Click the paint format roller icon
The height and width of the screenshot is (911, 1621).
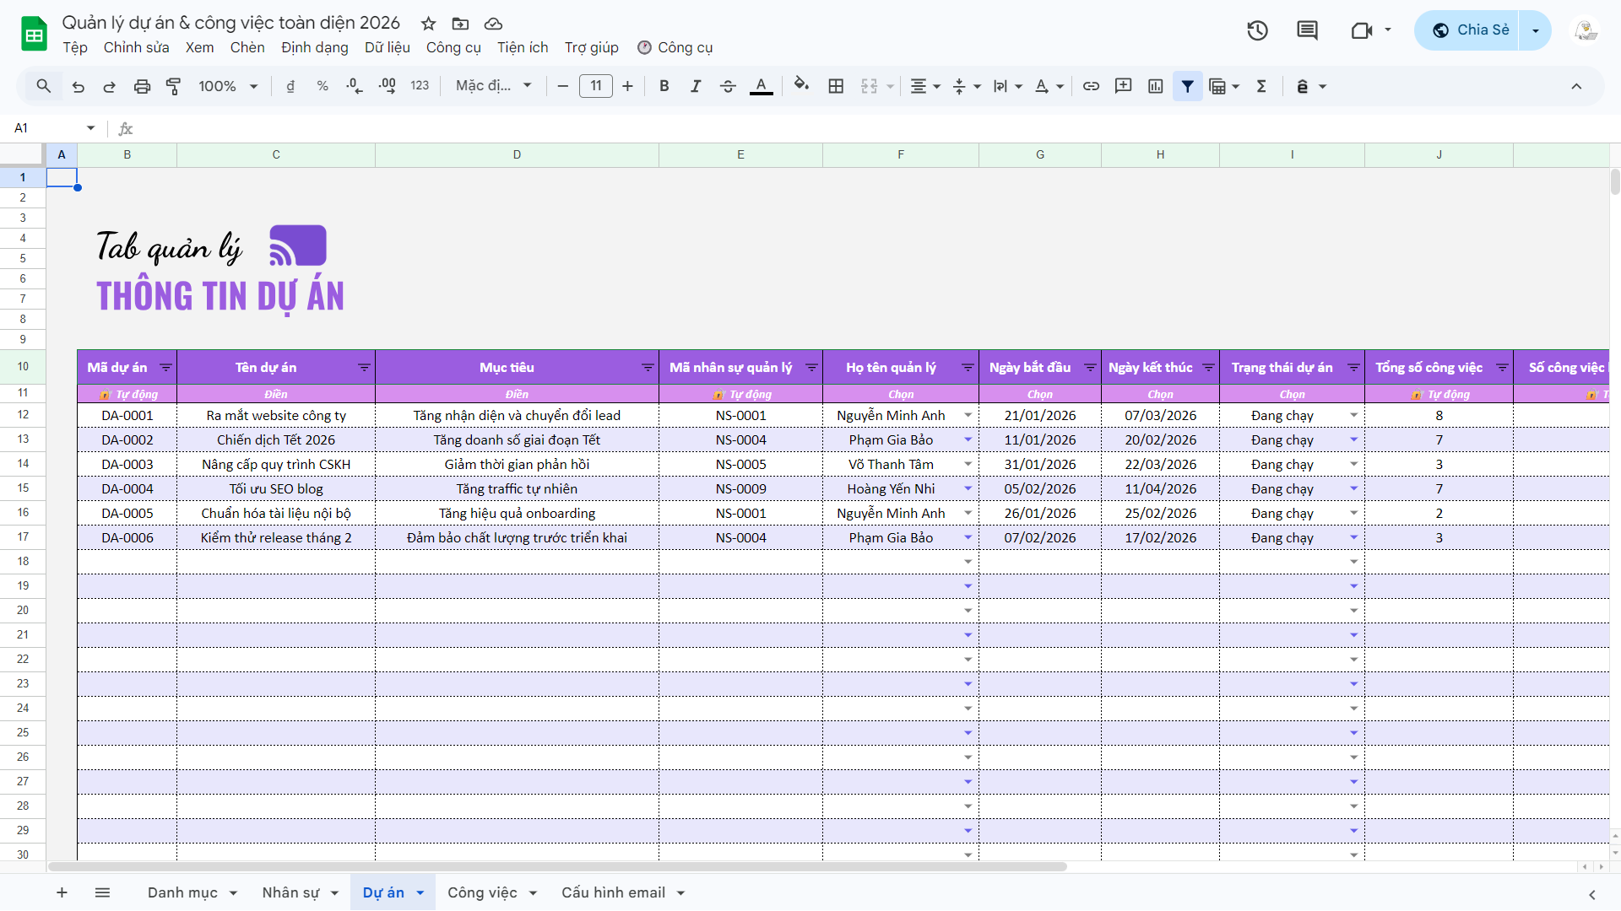(x=174, y=86)
